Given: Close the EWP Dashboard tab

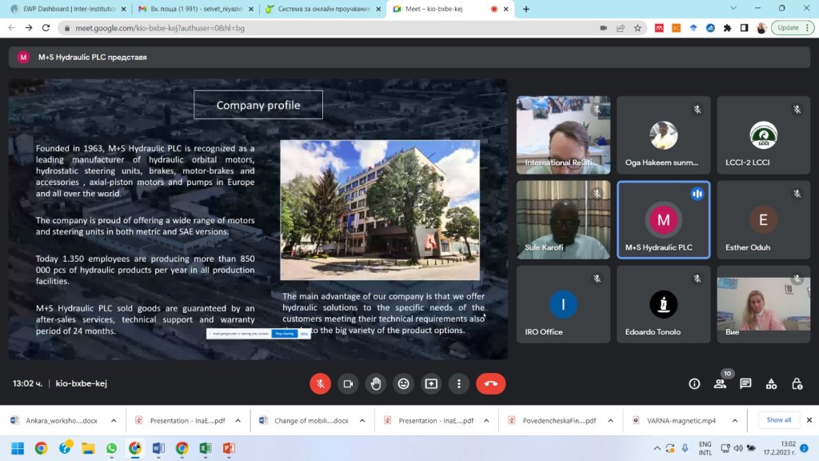Looking at the screenshot, I should [x=124, y=9].
